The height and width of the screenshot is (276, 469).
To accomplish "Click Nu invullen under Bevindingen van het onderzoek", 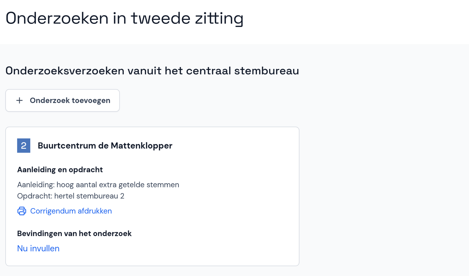I will [38, 248].
